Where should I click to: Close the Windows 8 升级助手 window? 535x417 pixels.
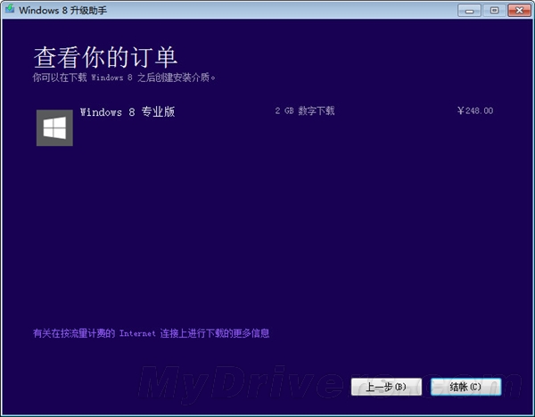(516, 10)
